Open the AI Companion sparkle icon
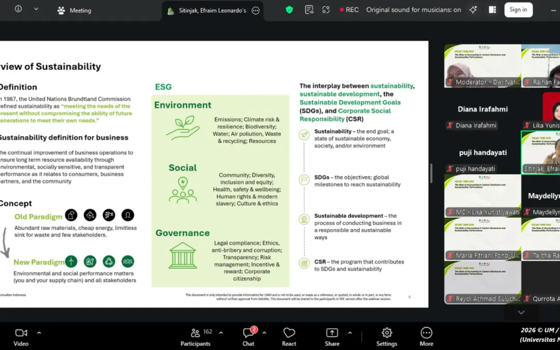 [x=473, y=10]
